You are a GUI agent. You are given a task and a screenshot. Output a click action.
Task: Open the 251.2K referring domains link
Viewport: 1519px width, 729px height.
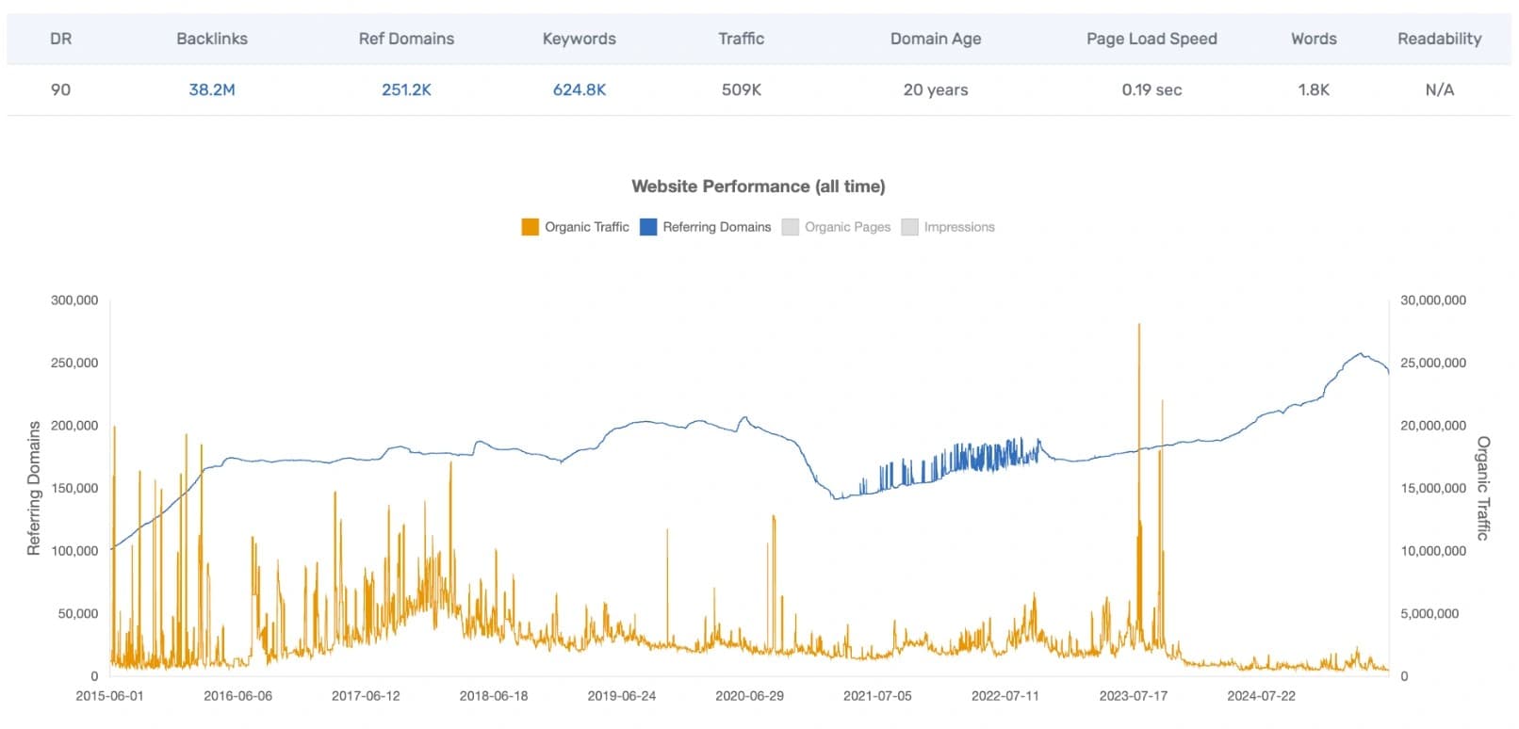click(x=406, y=89)
